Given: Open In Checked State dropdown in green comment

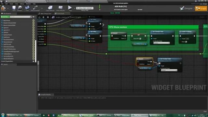Looking at the screenshot, I should tap(162, 43).
